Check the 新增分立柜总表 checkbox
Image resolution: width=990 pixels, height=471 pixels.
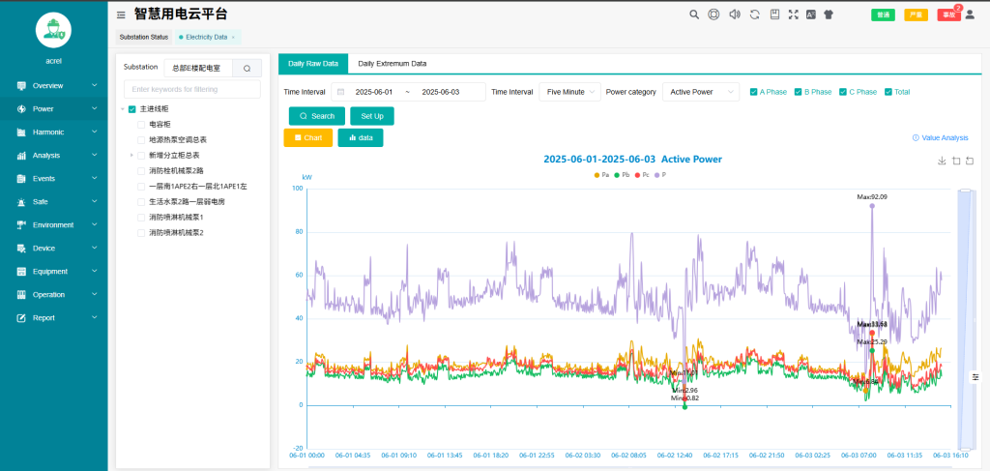[x=141, y=156]
